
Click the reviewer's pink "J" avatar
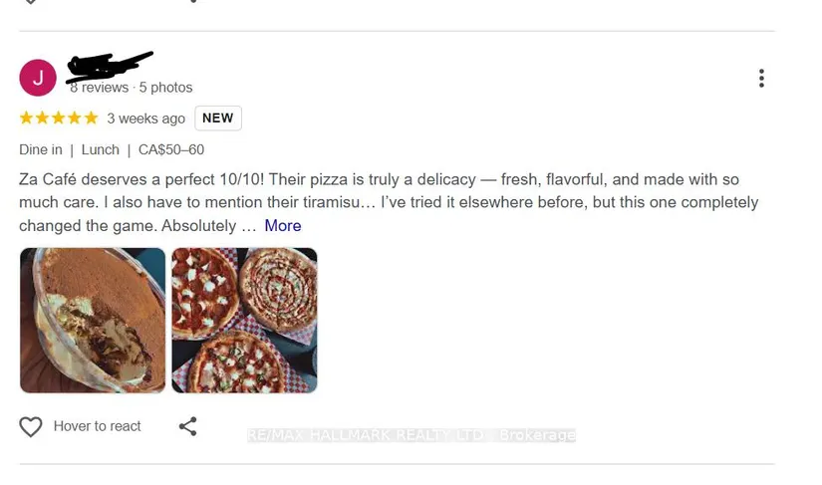(x=38, y=78)
